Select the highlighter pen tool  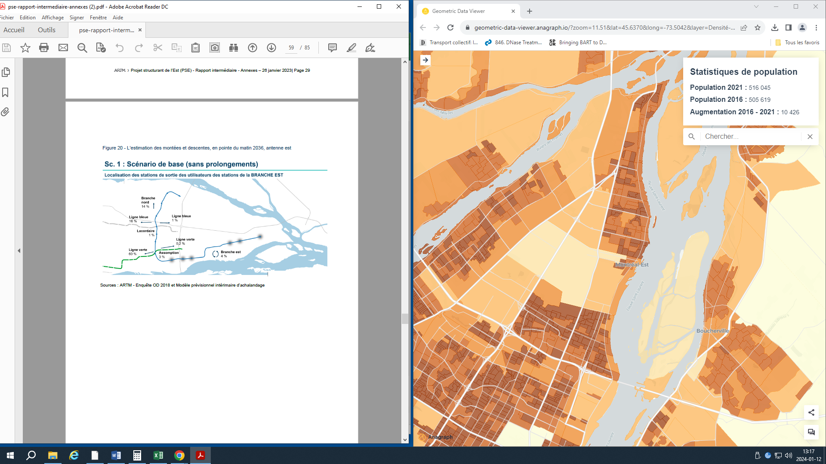pos(351,48)
